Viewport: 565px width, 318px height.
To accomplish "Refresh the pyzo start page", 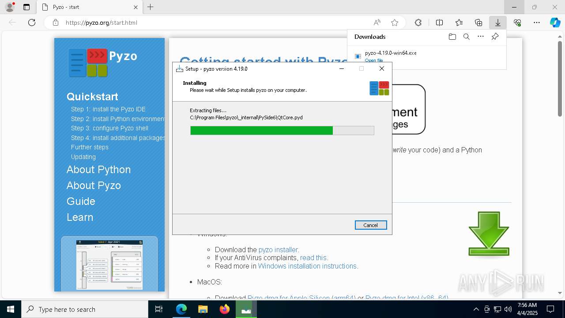I will click(x=32, y=23).
